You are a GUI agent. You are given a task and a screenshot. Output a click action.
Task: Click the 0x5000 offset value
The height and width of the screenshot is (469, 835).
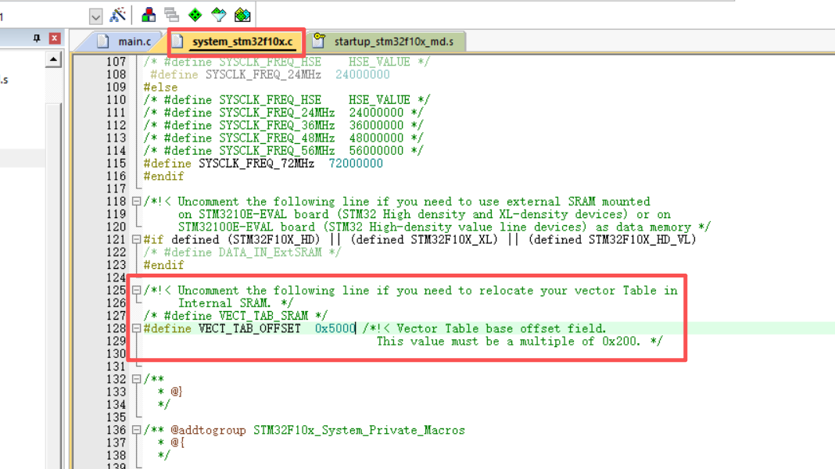[x=335, y=328]
